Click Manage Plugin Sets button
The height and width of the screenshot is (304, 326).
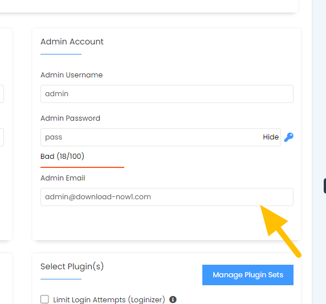click(248, 275)
